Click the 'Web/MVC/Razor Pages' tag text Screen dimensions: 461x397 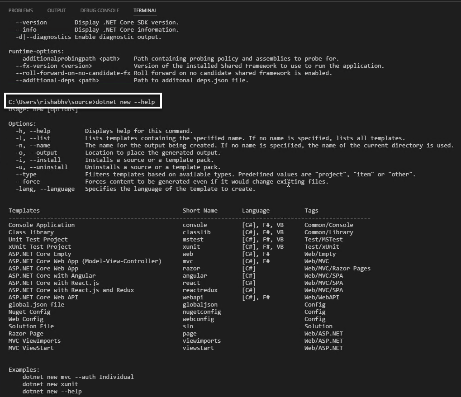point(337,269)
